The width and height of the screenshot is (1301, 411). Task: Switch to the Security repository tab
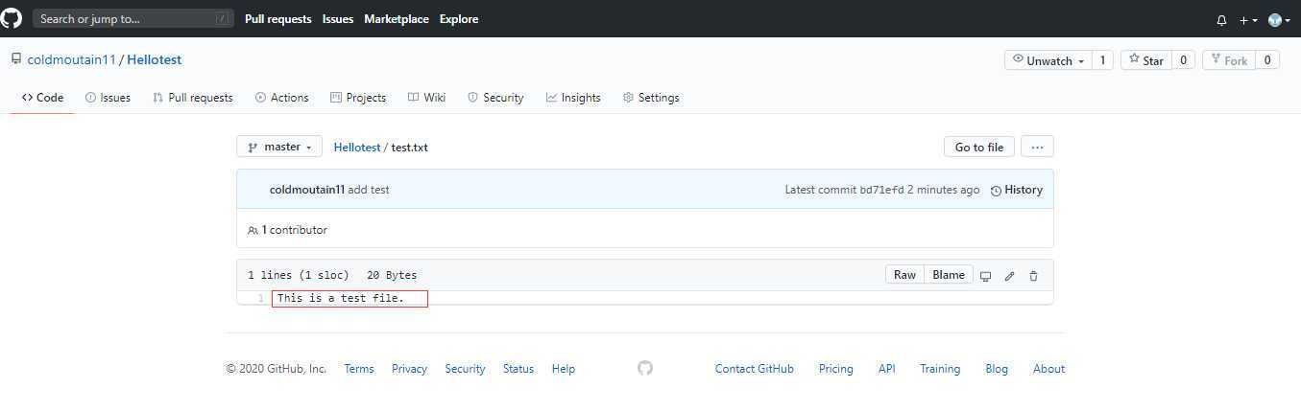coord(495,98)
